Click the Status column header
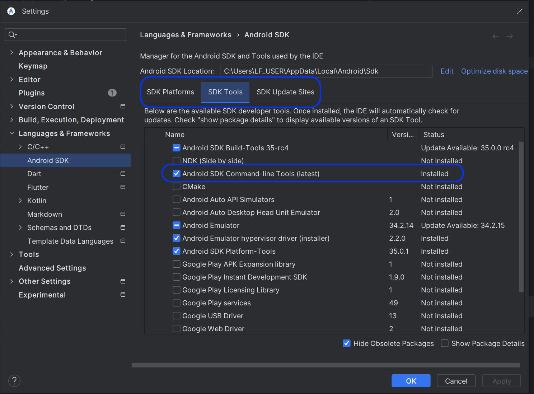The image size is (534, 394). [471, 135]
